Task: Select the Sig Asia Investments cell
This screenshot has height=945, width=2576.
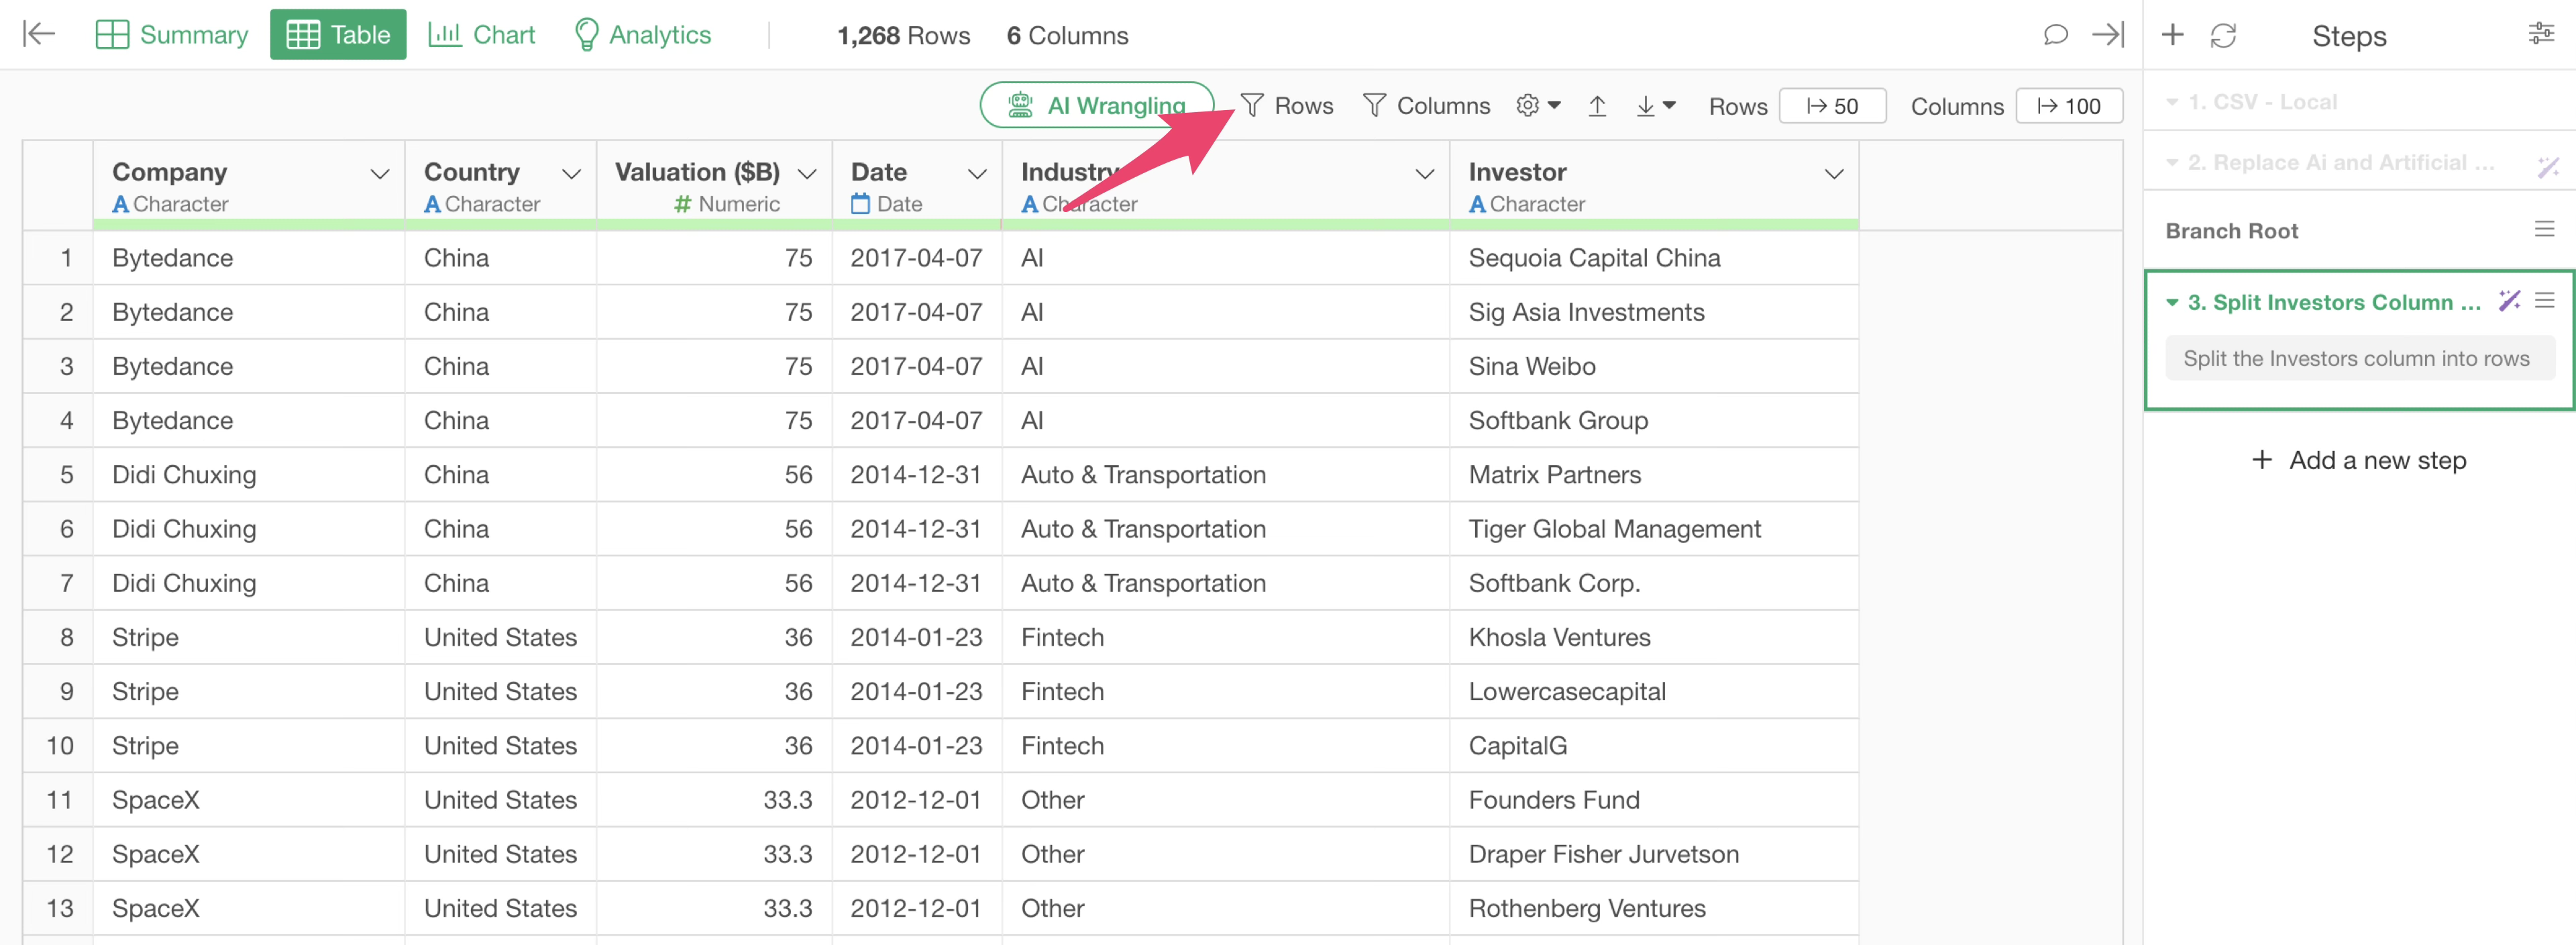Action: coord(1654,312)
